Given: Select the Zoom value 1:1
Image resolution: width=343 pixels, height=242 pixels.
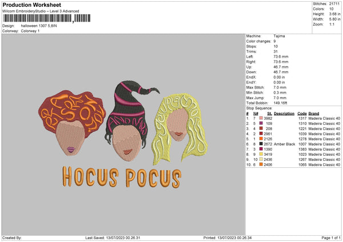Looking at the screenshot, I should pos(332,24).
